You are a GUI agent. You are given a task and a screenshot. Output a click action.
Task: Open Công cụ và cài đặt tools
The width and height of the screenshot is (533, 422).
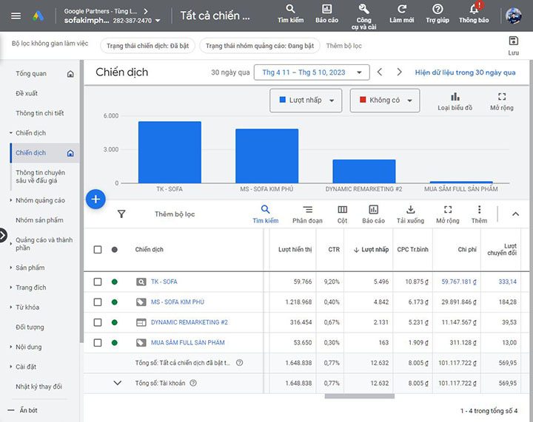coord(363,16)
